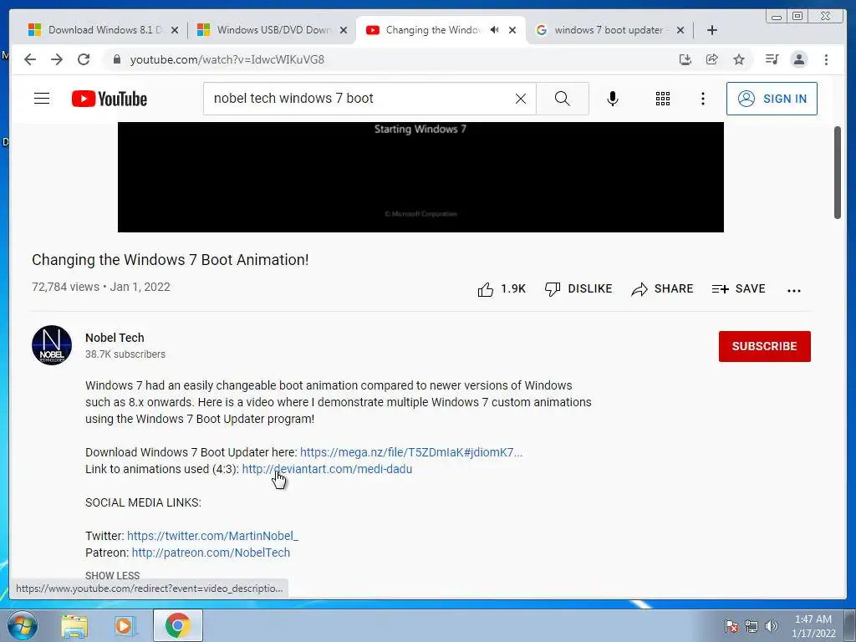This screenshot has height=642, width=856.
Task: Click the magnifier search button
Action: point(563,99)
